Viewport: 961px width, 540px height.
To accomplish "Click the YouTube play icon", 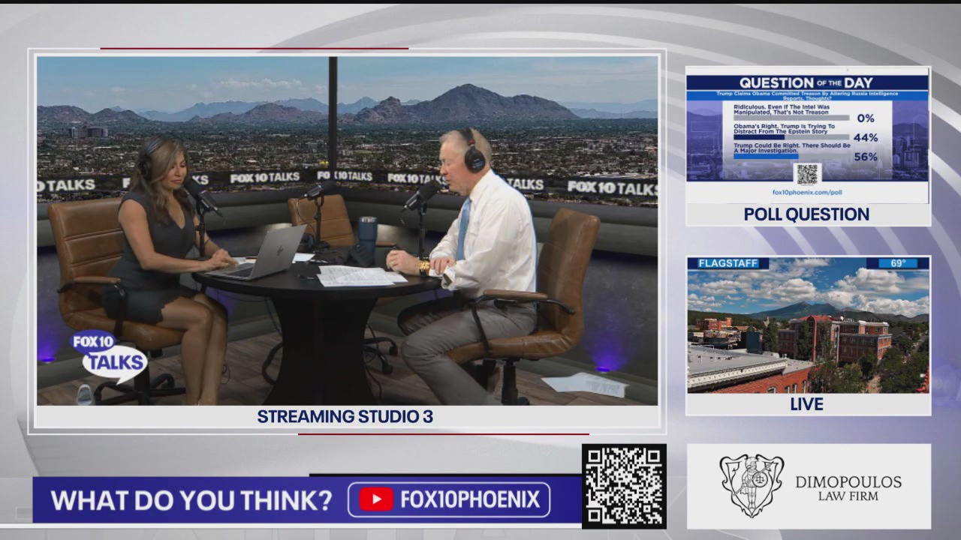I will 375,499.
